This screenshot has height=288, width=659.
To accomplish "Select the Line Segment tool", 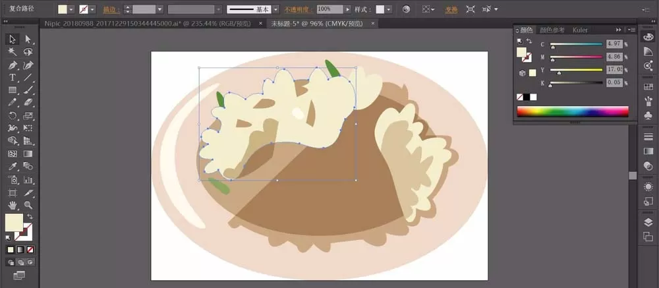I will [x=28, y=77].
